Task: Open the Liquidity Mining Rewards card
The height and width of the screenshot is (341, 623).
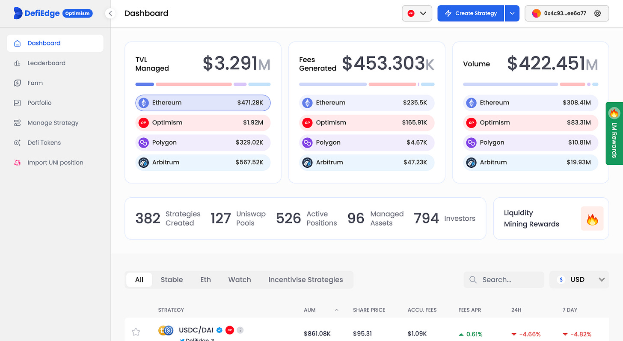Action: 551,219
